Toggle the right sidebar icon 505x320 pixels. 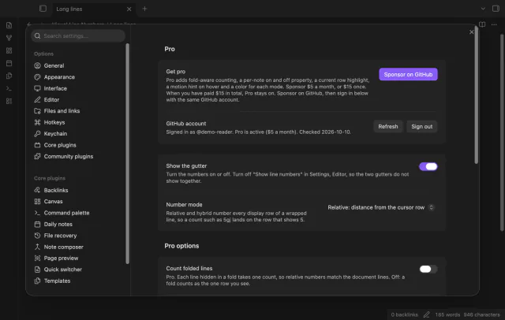pyautogui.click(x=496, y=9)
